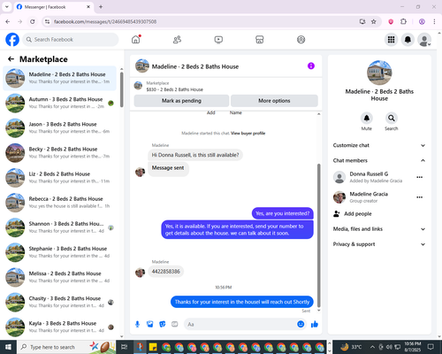Image resolution: width=442 pixels, height=354 pixels.
Task: Open the Facebook Home icon
Action: click(136, 40)
